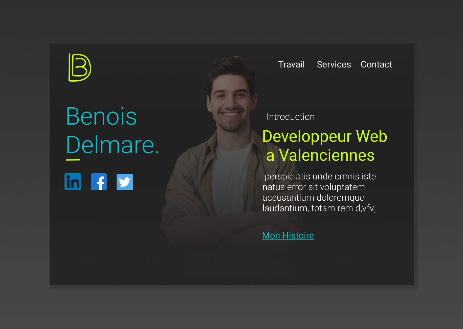463x329 pixels.
Task: Click the Developpeur Web heading line
Action: tap(325, 136)
